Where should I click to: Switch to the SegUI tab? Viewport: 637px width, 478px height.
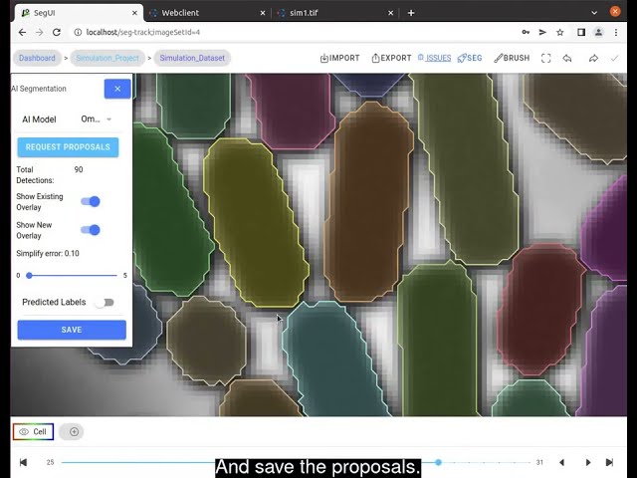click(80, 13)
